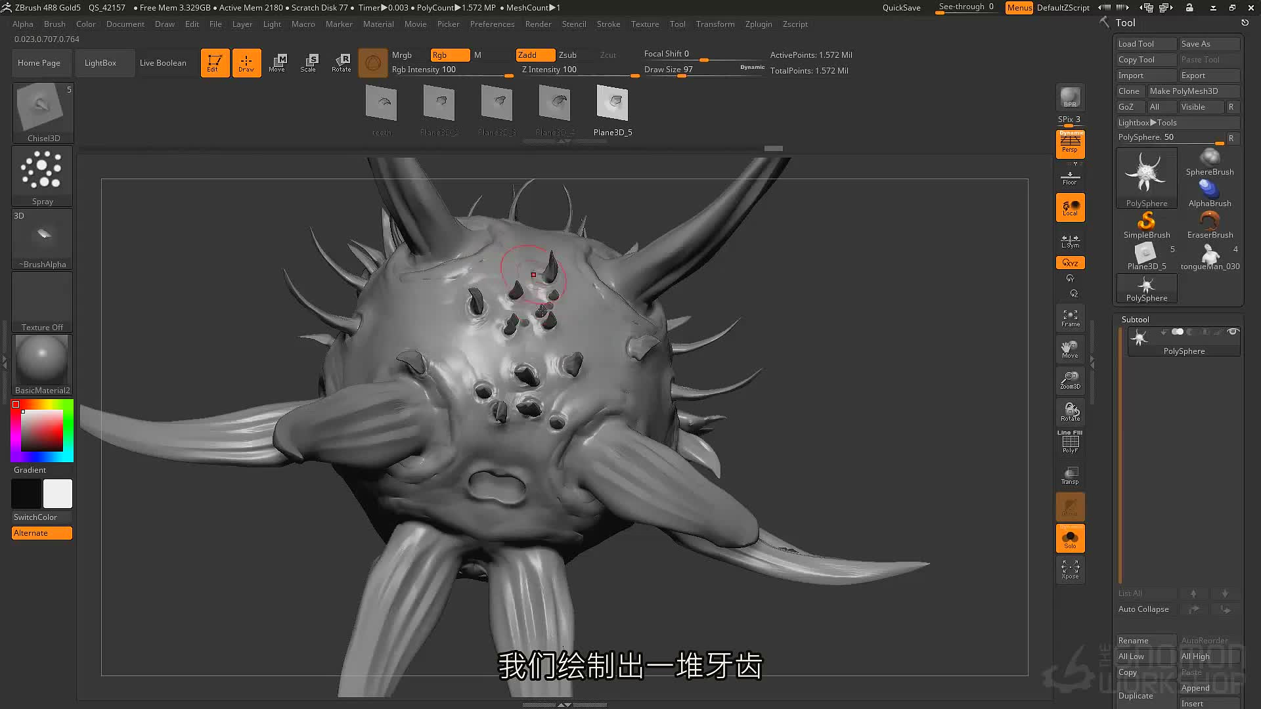Click the BPR render icon

pos(1070,97)
